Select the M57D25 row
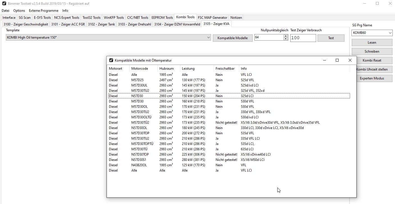Screen dimensions: 395x204 point(229,80)
